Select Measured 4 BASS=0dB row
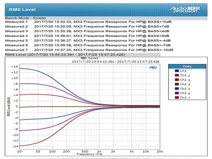This screenshot has width=212, height=159. 87,36
